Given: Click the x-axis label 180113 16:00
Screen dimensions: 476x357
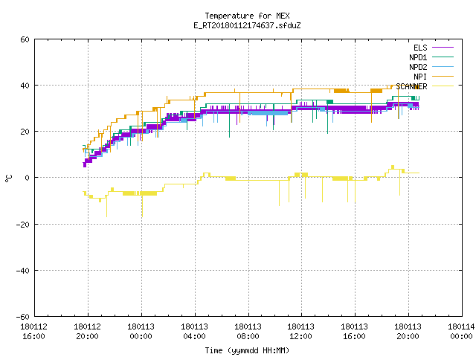Looking at the screenshot, I should [354, 332].
